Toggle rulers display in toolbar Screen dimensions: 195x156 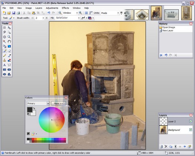(91, 13)
